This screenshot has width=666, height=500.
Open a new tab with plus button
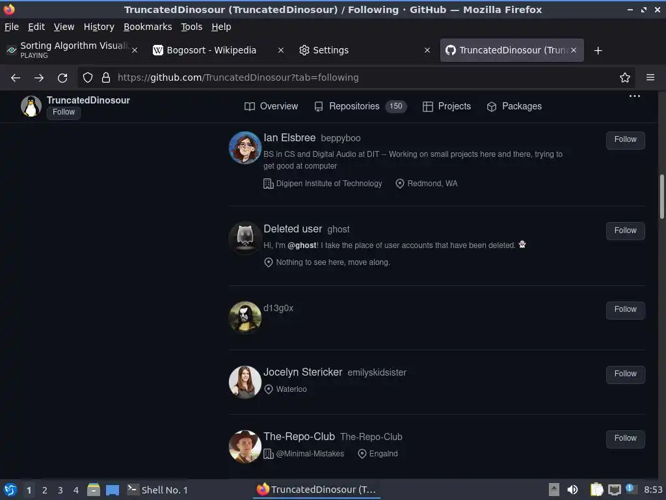598,51
